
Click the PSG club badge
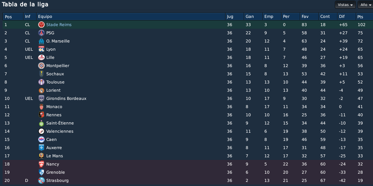tap(41, 33)
